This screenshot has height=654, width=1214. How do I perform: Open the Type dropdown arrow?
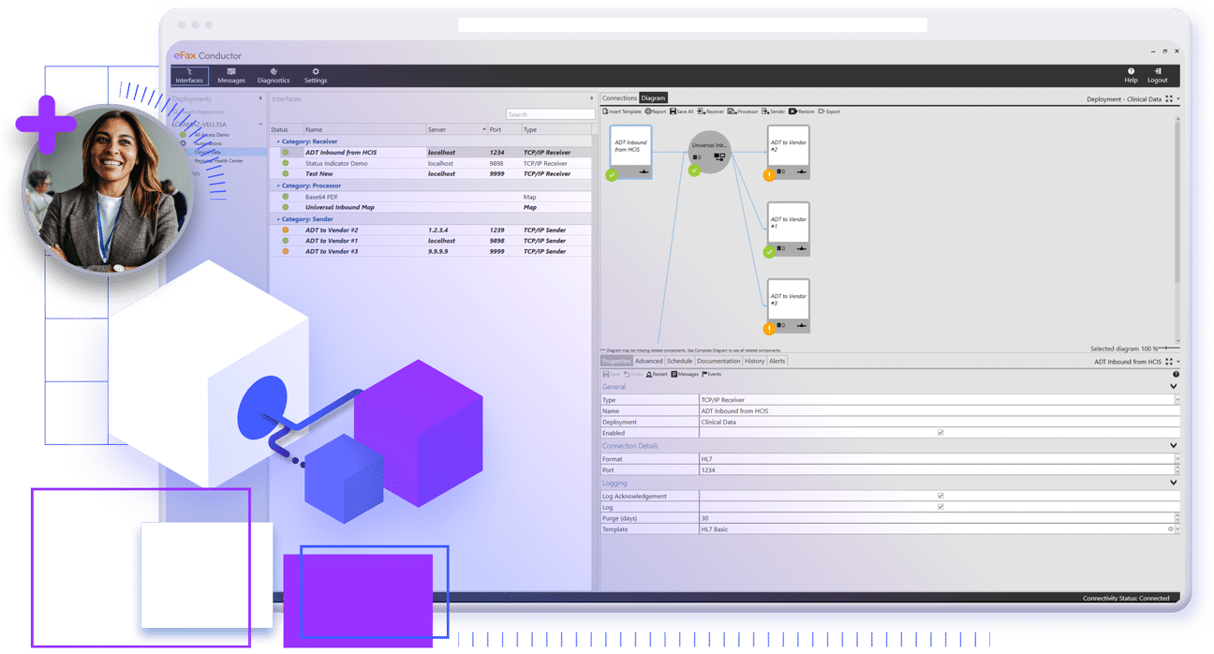tap(1177, 400)
